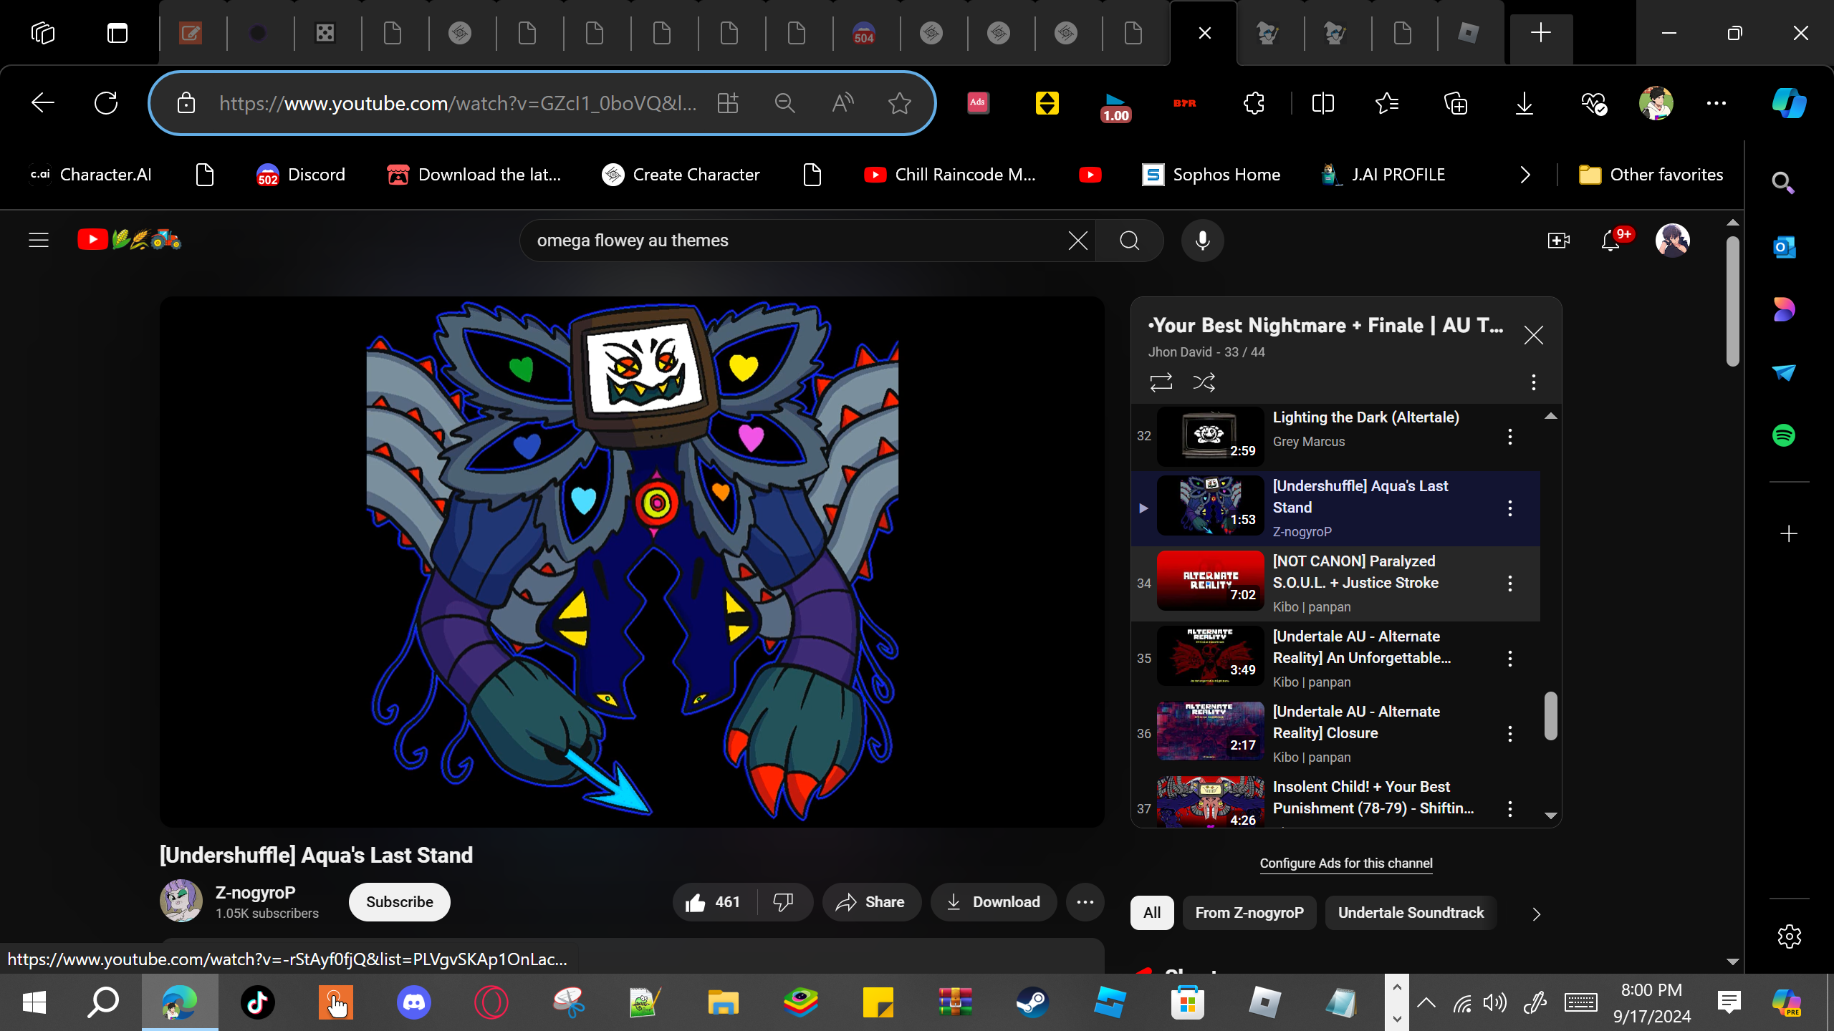Play Paralyzed S.O.U.L. playlist video thumbnail
This screenshot has width=1834, height=1031.
pos(1210,581)
